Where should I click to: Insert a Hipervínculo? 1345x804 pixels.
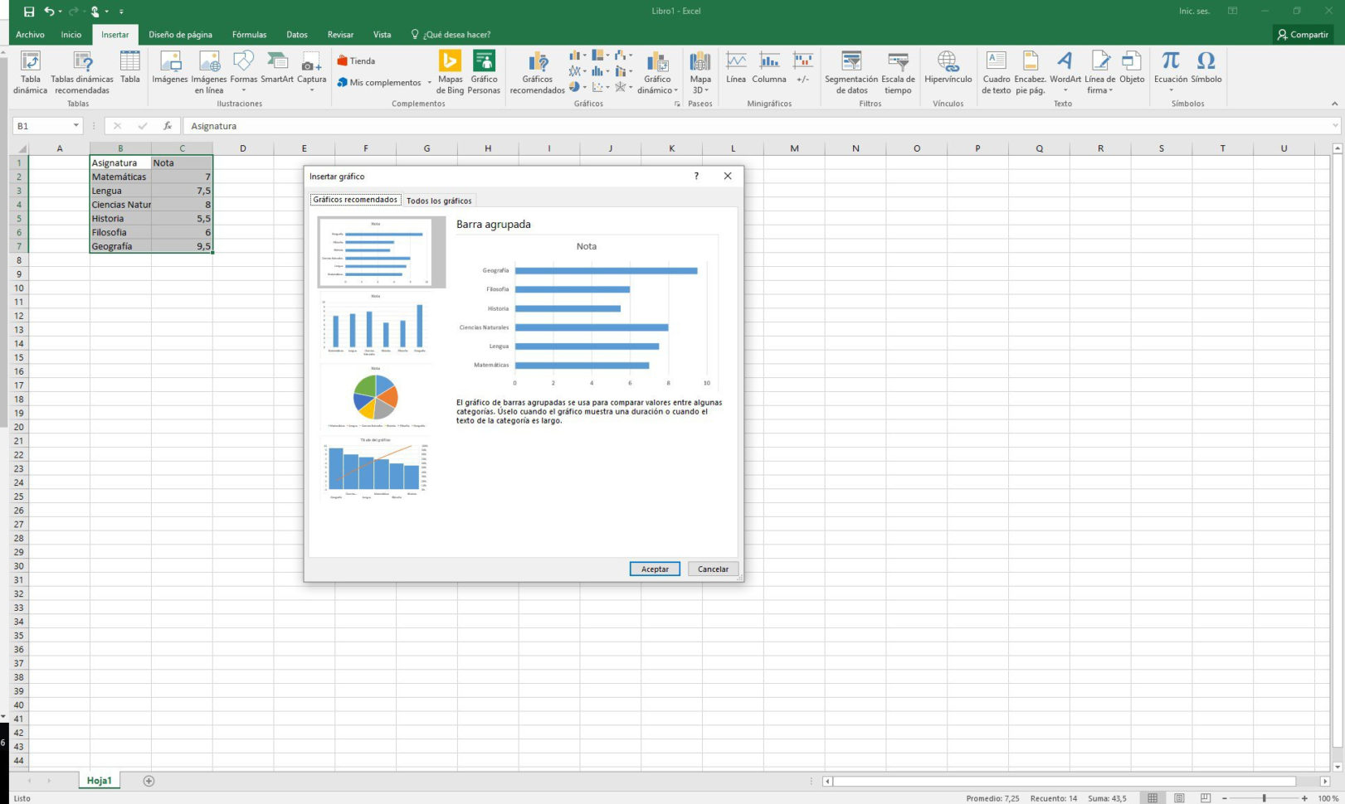948,73
